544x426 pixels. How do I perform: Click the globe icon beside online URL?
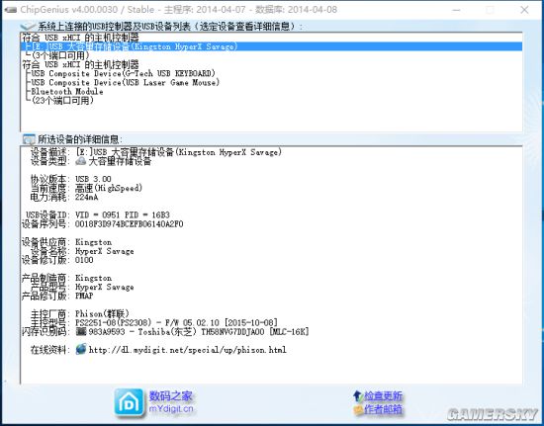coord(81,349)
